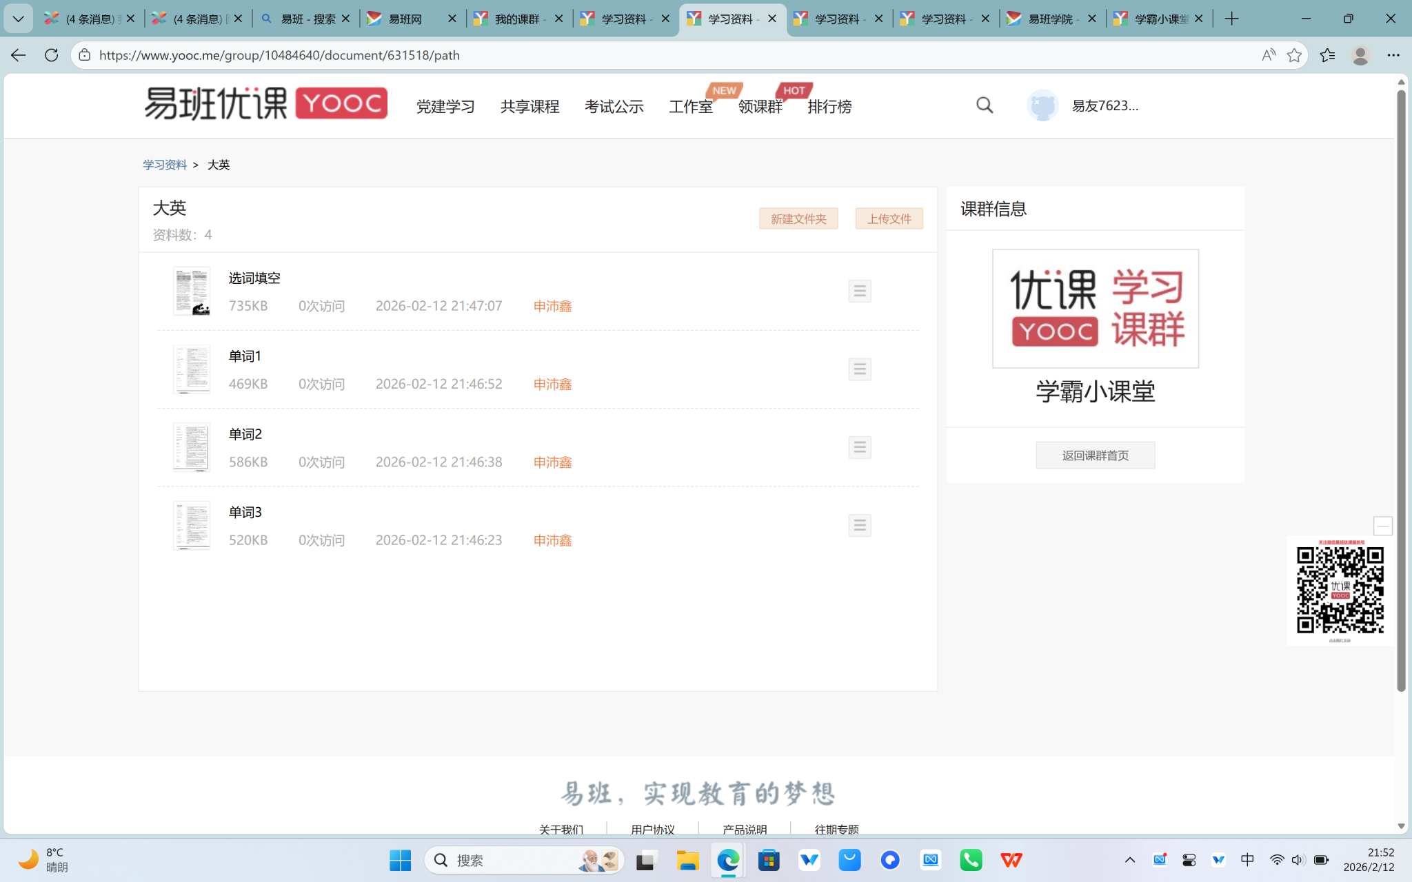Viewport: 1412px width, 882px height.
Task: Click the 选词填空 document thumbnail
Action: pyautogui.click(x=191, y=291)
